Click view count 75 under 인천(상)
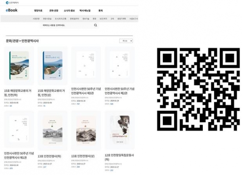This screenshot has height=175, width=242. pyautogui.click(x=44, y=106)
